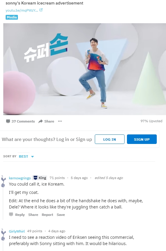The image size is (166, 251).
Task: Open external link icon beside youtu.be URL
Action: (x=41, y=10)
